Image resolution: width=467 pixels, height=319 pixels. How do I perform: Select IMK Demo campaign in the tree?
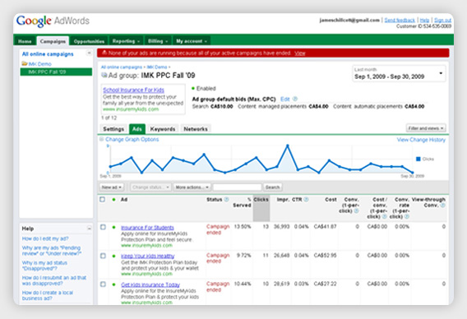[40, 64]
